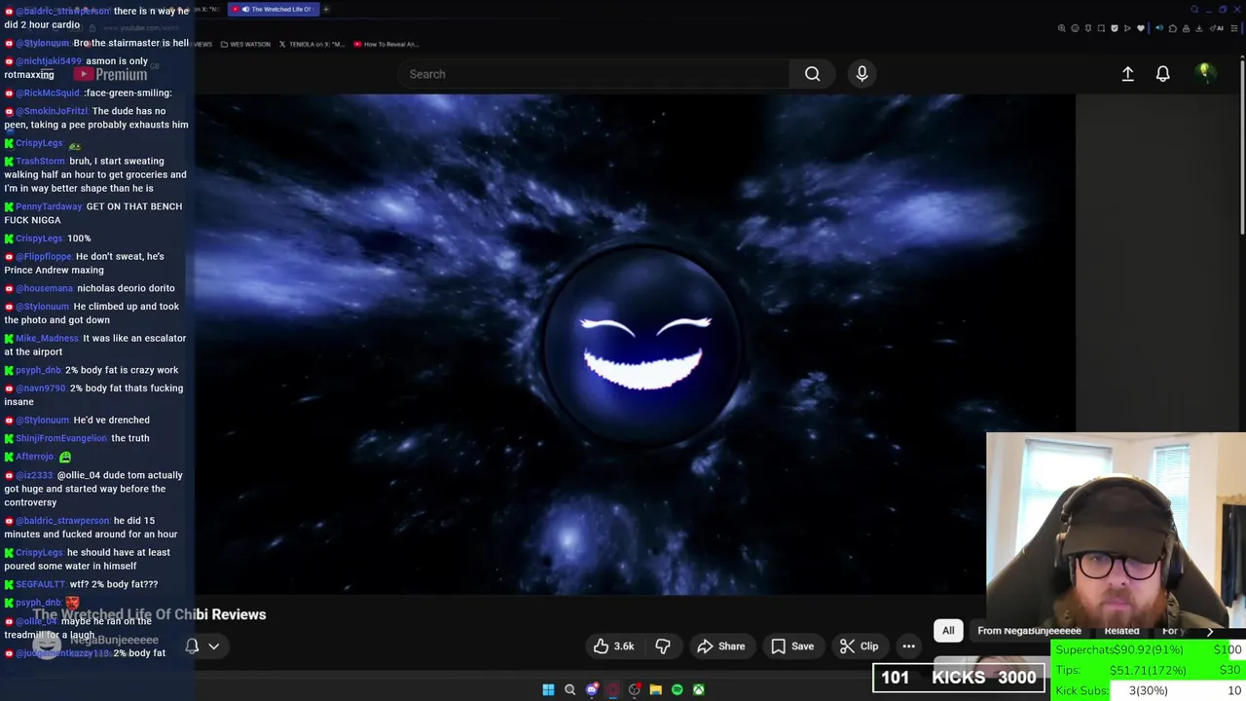Open the three-dot more actions menu
This screenshot has width=1246, height=701.
coord(908,646)
